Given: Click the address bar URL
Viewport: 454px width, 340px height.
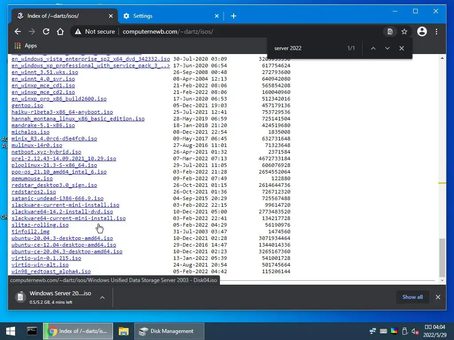Looking at the screenshot, I should tap(168, 31).
